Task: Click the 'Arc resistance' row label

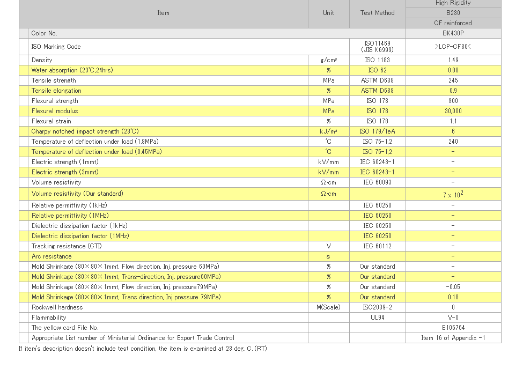Action: (x=51, y=256)
